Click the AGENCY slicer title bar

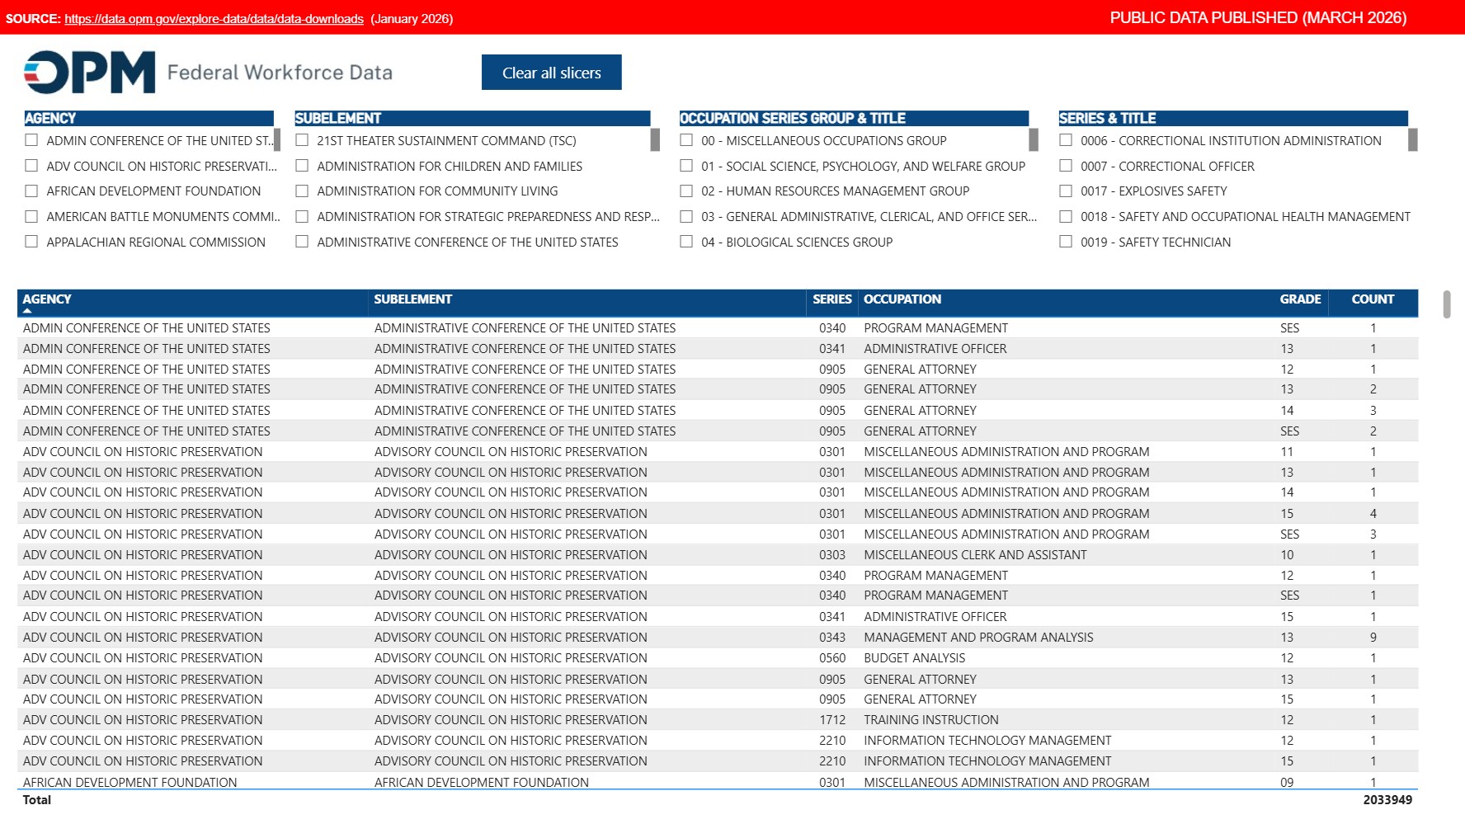[148, 117]
